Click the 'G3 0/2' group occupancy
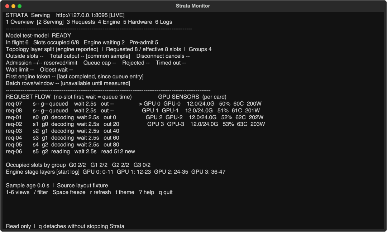Image resolution: width=387 pixels, height=232 pixels. pyautogui.click(x=142, y=165)
